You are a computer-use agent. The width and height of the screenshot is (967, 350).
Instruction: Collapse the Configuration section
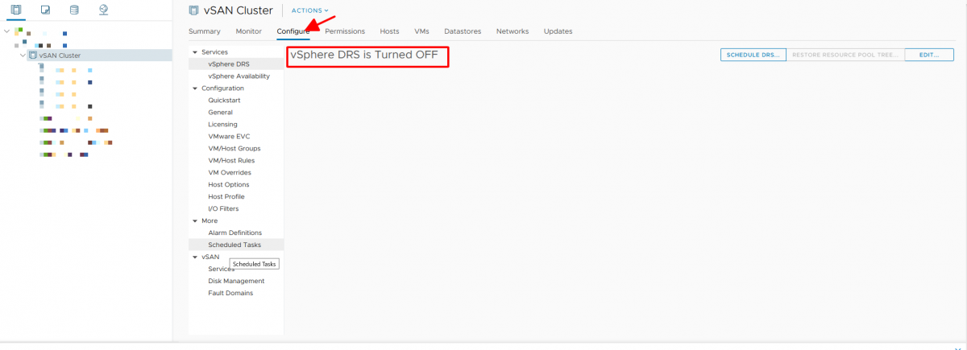[x=194, y=89]
